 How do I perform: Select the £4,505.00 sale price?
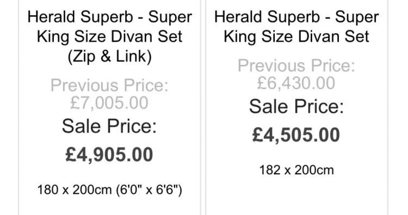(296, 135)
